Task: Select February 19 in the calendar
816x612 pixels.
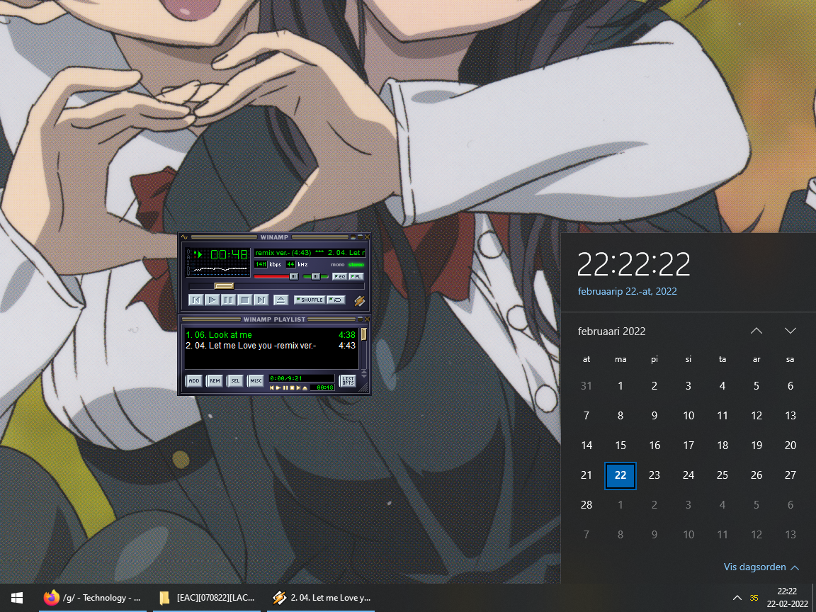Action: (x=756, y=446)
